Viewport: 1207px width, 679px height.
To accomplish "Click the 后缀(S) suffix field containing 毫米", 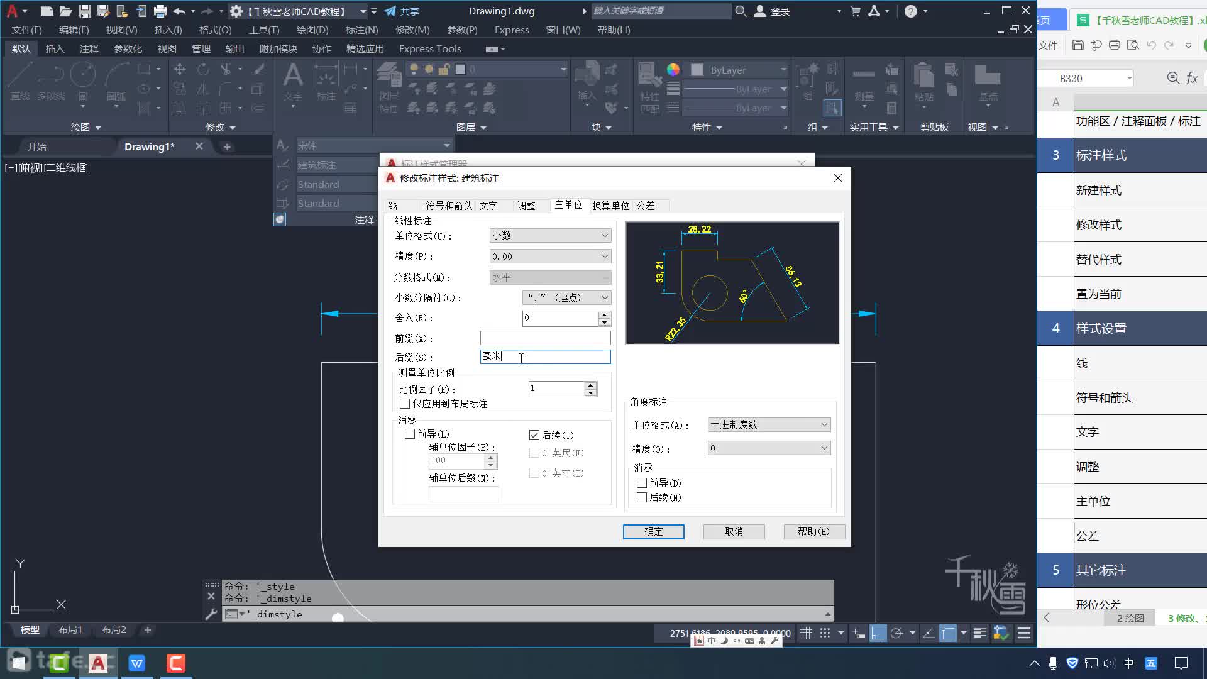I will [545, 357].
